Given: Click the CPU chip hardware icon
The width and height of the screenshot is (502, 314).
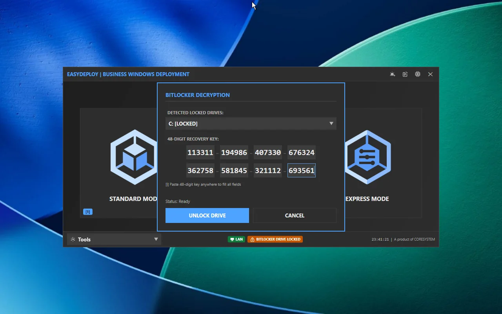Looking at the screenshot, I should click(418, 74).
